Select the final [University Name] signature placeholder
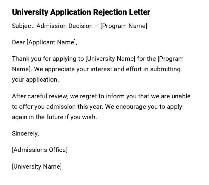 click(37, 167)
